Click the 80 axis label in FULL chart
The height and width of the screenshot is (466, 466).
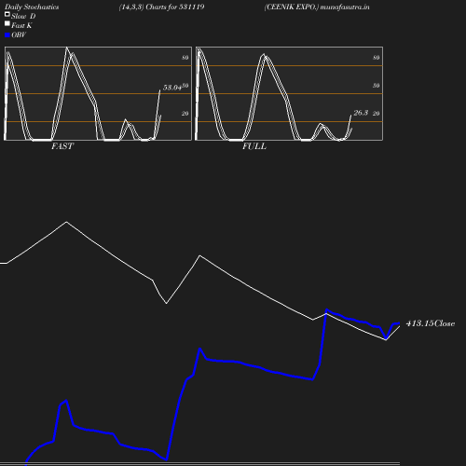[x=377, y=58]
